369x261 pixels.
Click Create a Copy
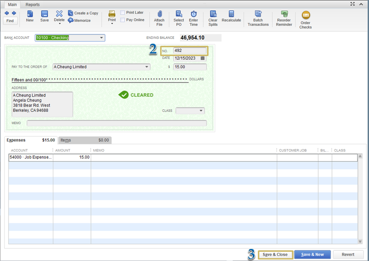coord(83,13)
